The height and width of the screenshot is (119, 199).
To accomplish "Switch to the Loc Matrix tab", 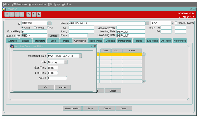I will (x=153, y=41).
